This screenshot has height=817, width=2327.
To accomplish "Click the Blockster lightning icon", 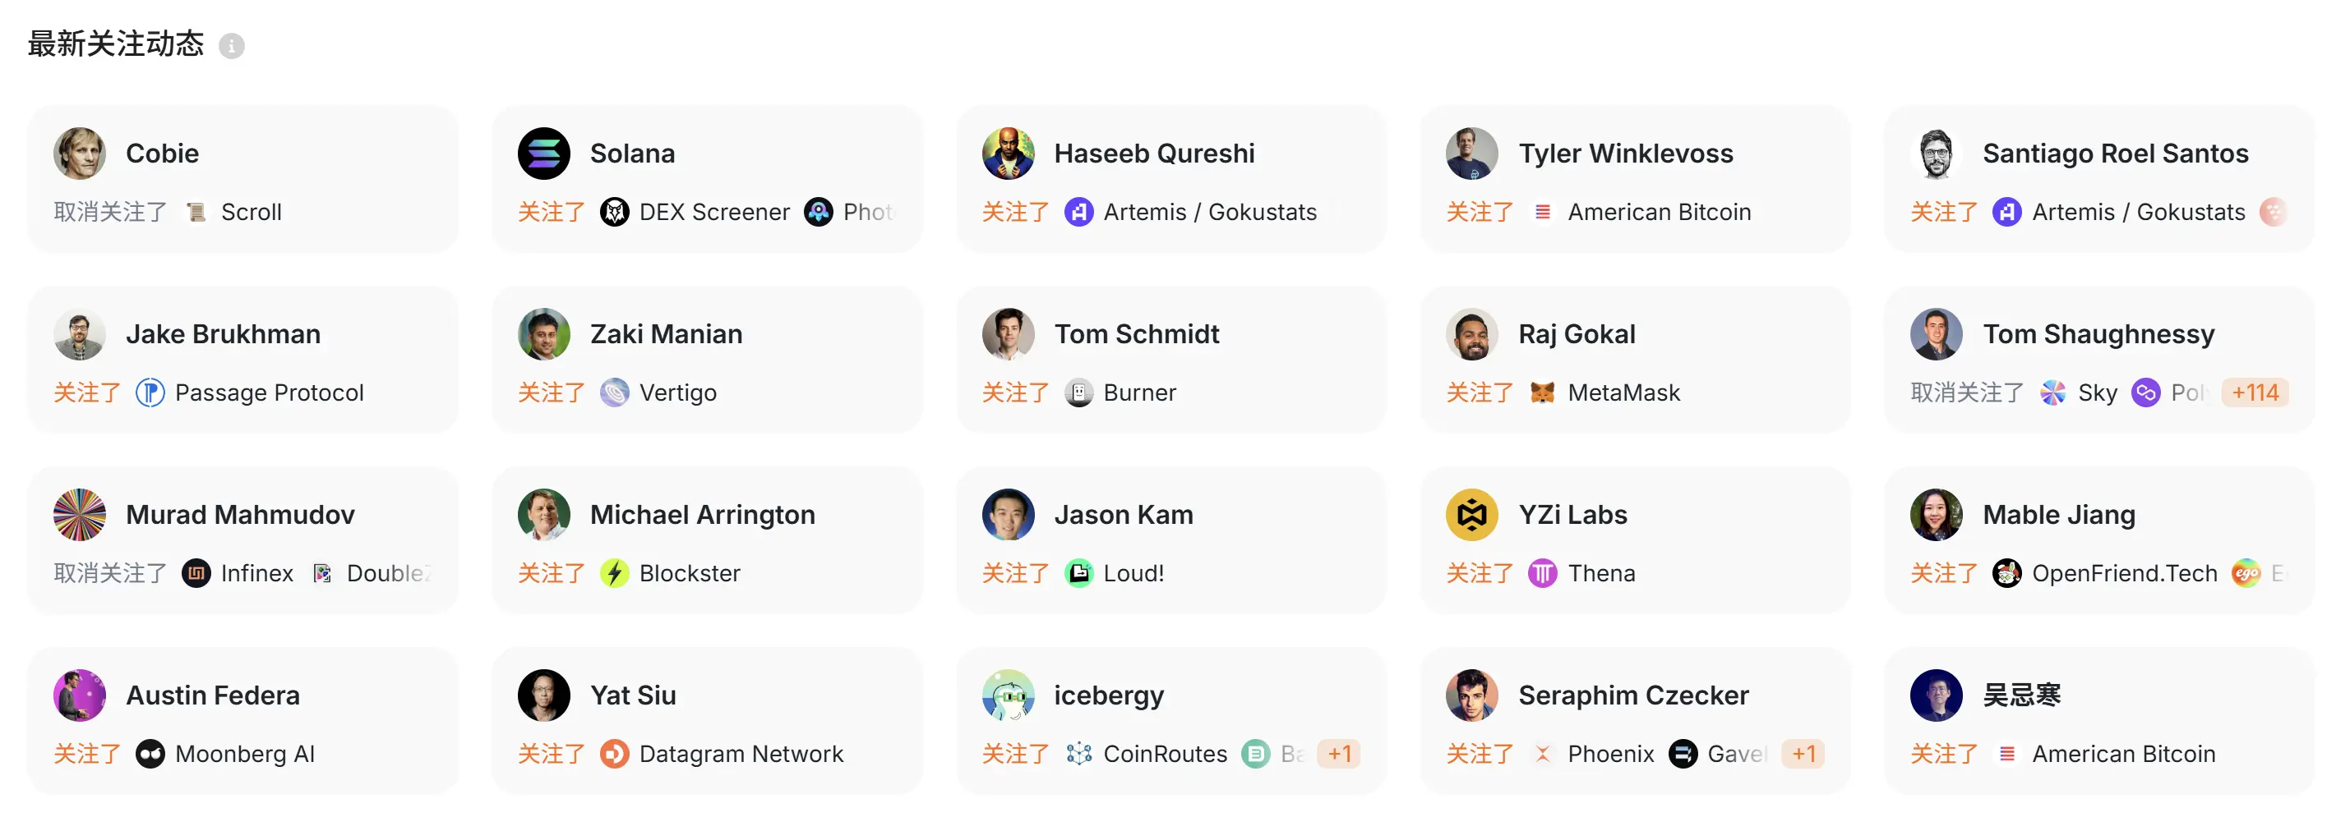I will pyautogui.click(x=614, y=573).
